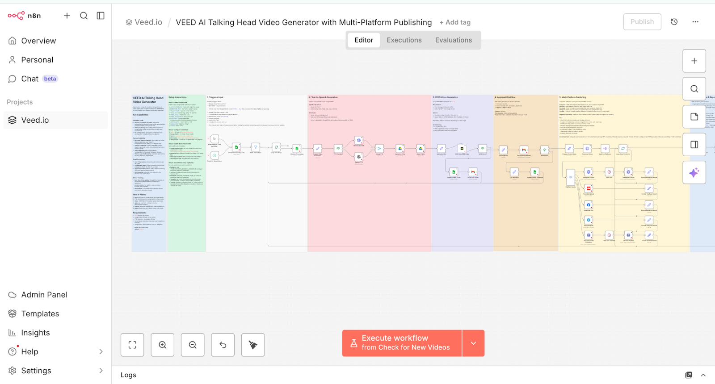Switch to the Executions tab
Image resolution: width=715 pixels, height=384 pixels.
[404, 40]
